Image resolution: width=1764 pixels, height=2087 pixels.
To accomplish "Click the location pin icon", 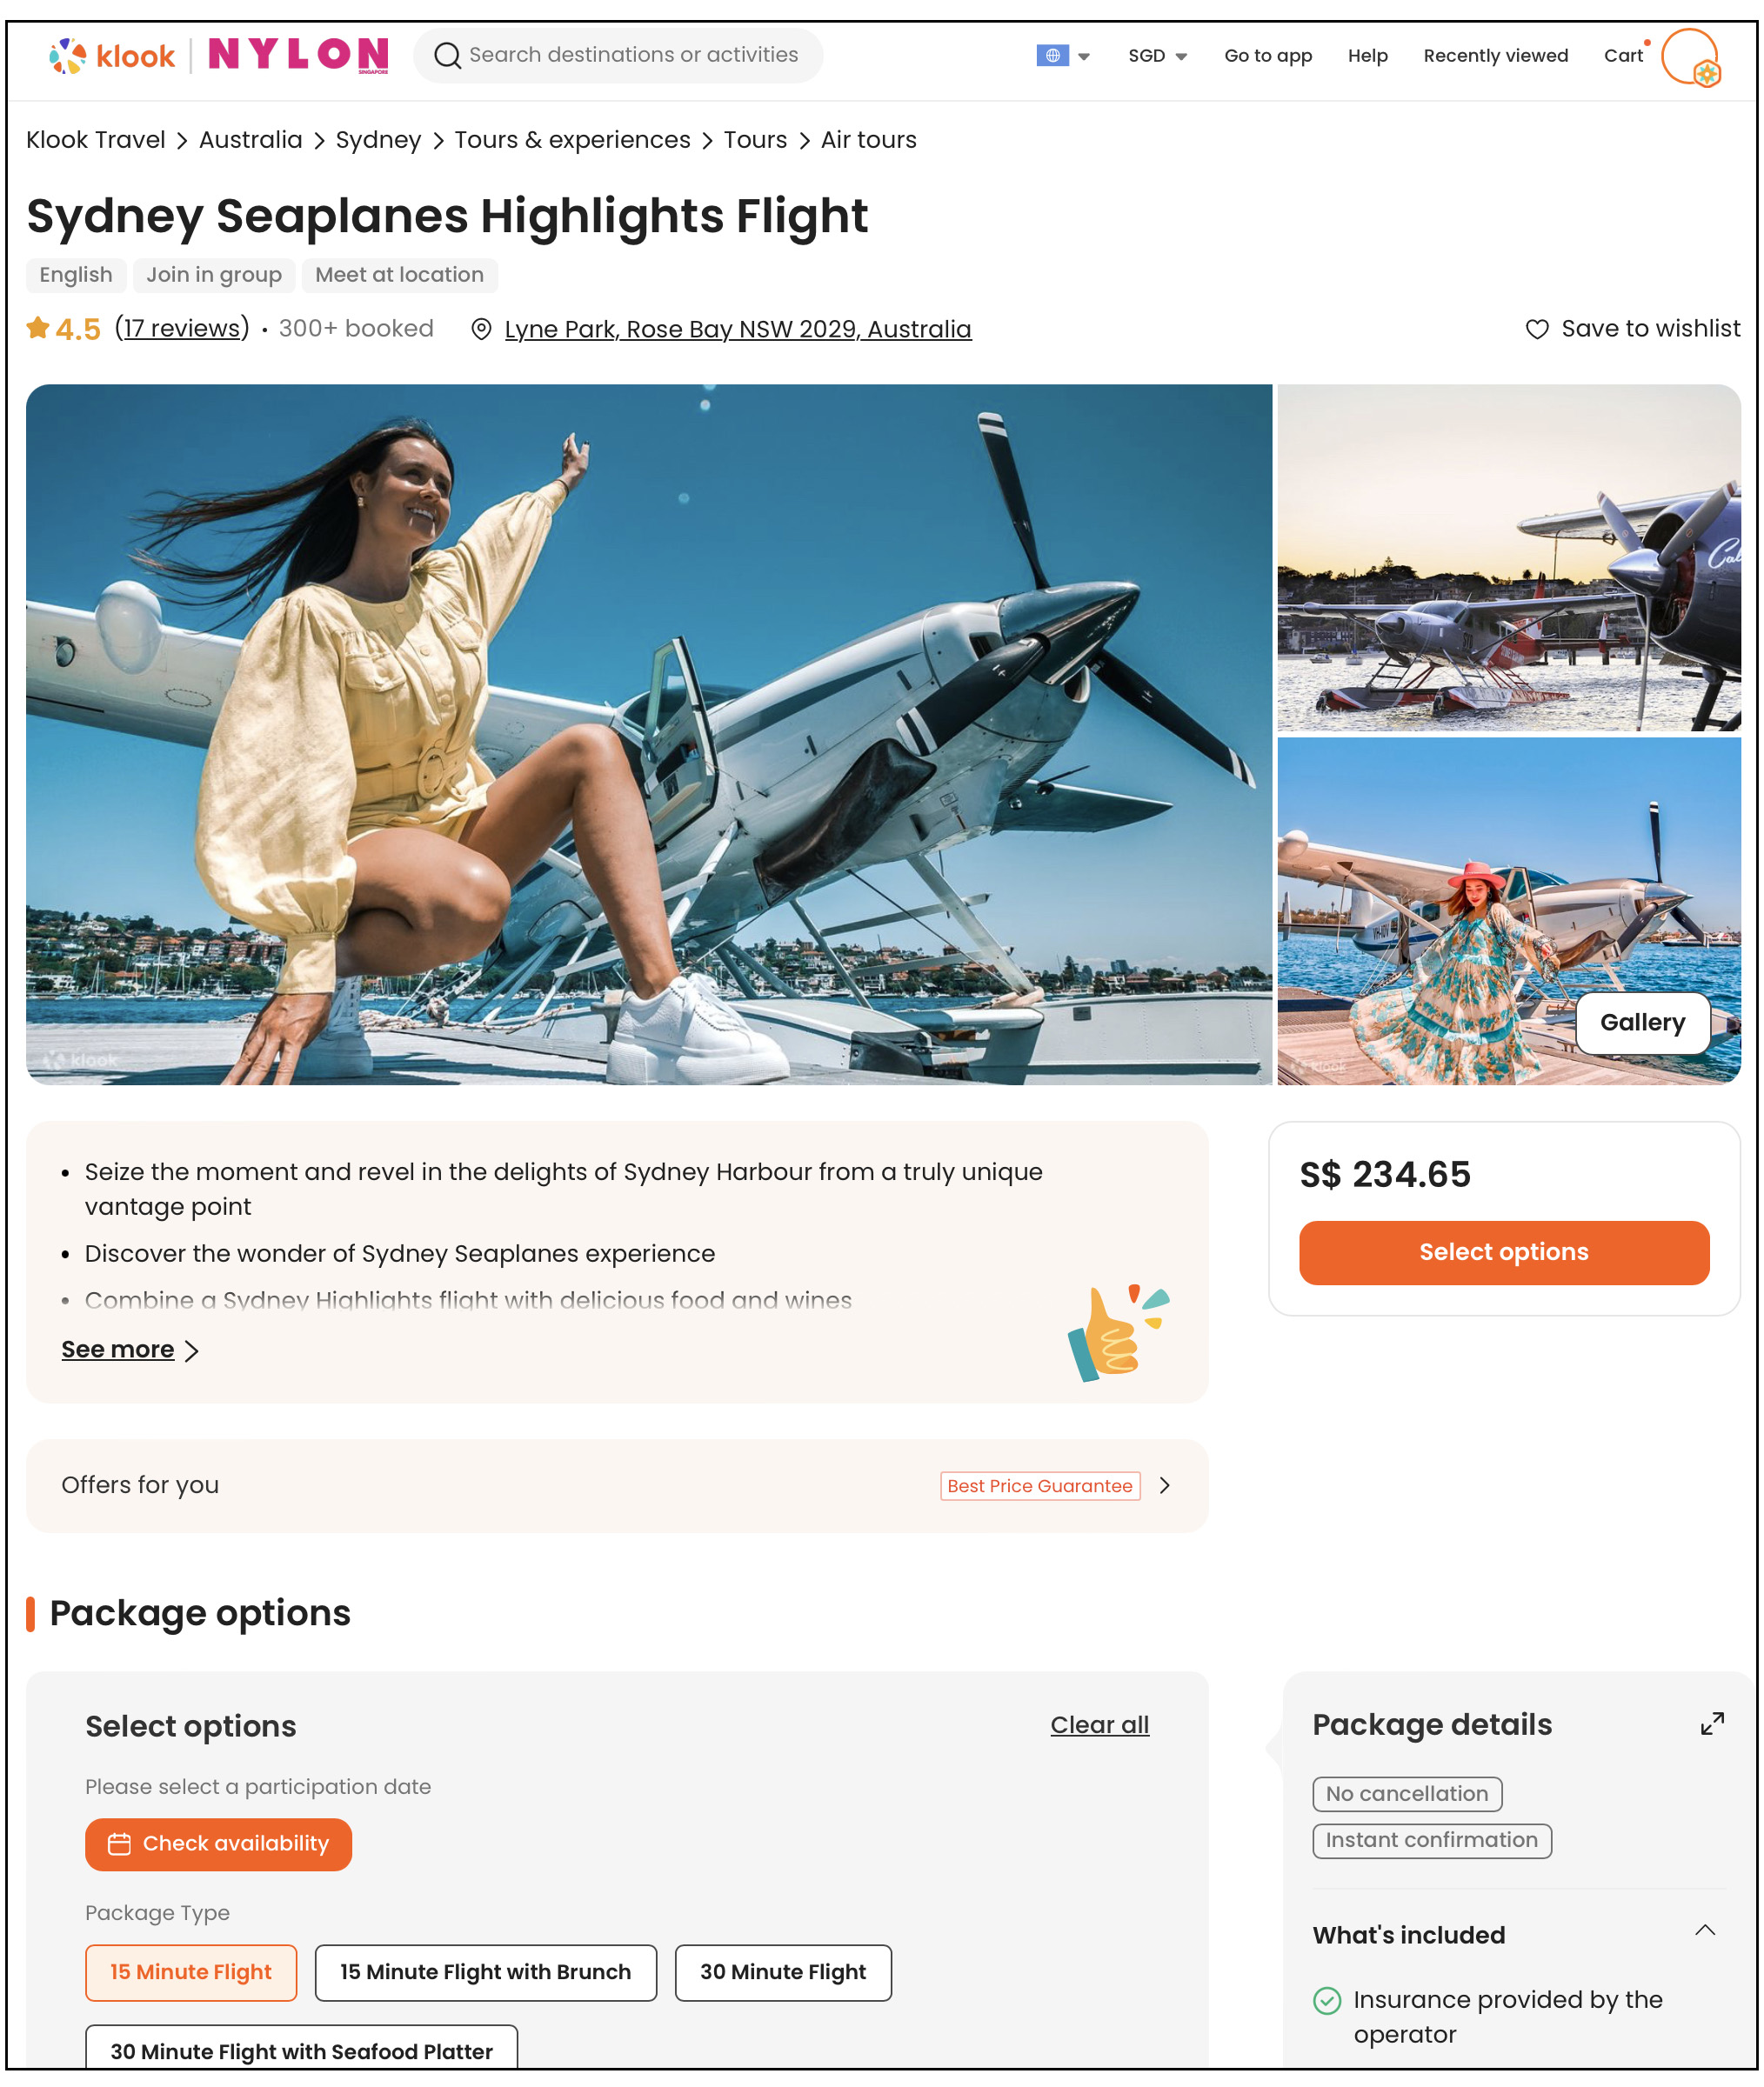I will [x=481, y=329].
